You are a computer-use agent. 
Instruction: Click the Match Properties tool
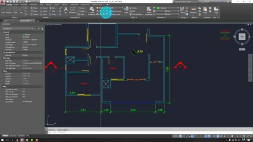[149, 11]
